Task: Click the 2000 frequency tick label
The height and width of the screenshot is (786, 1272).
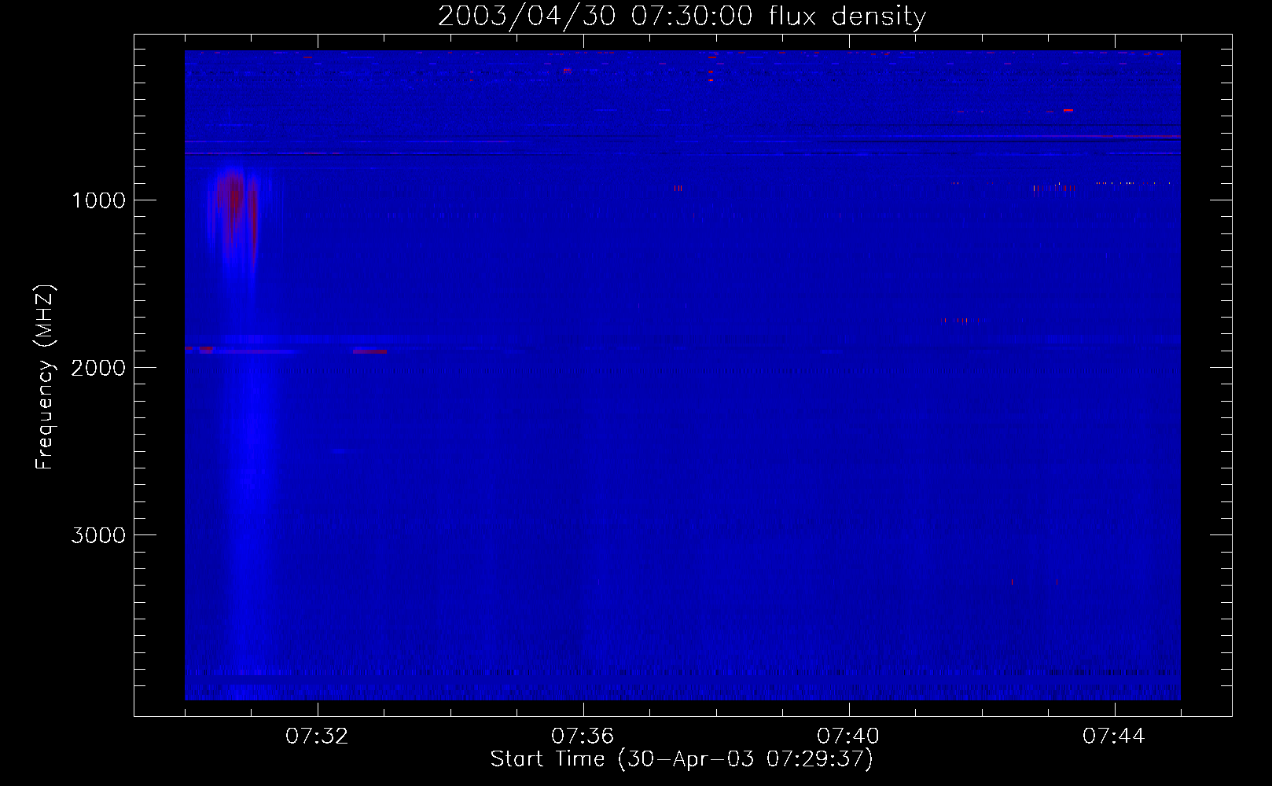Action: tap(98, 368)
